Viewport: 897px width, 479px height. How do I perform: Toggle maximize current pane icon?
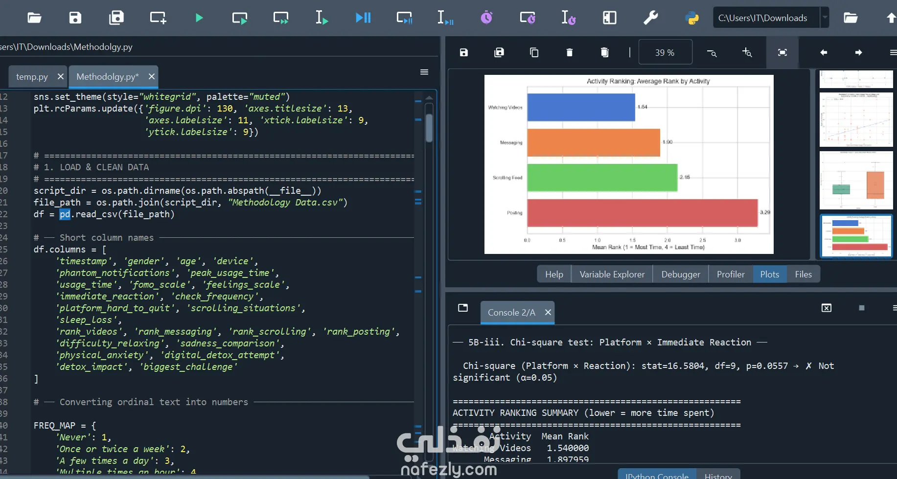click(610, 18)
